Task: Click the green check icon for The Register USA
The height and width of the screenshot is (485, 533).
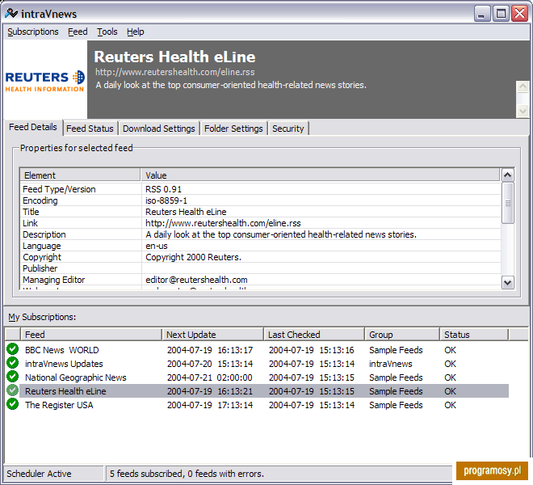Action: pos(13,404)
